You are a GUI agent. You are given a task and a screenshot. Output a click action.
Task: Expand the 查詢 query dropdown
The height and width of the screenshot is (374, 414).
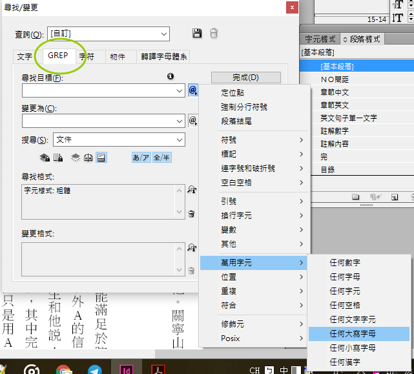[163, 34]
